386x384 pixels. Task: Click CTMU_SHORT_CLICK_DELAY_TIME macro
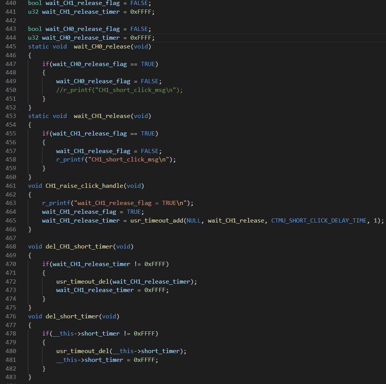click(319, 221)
